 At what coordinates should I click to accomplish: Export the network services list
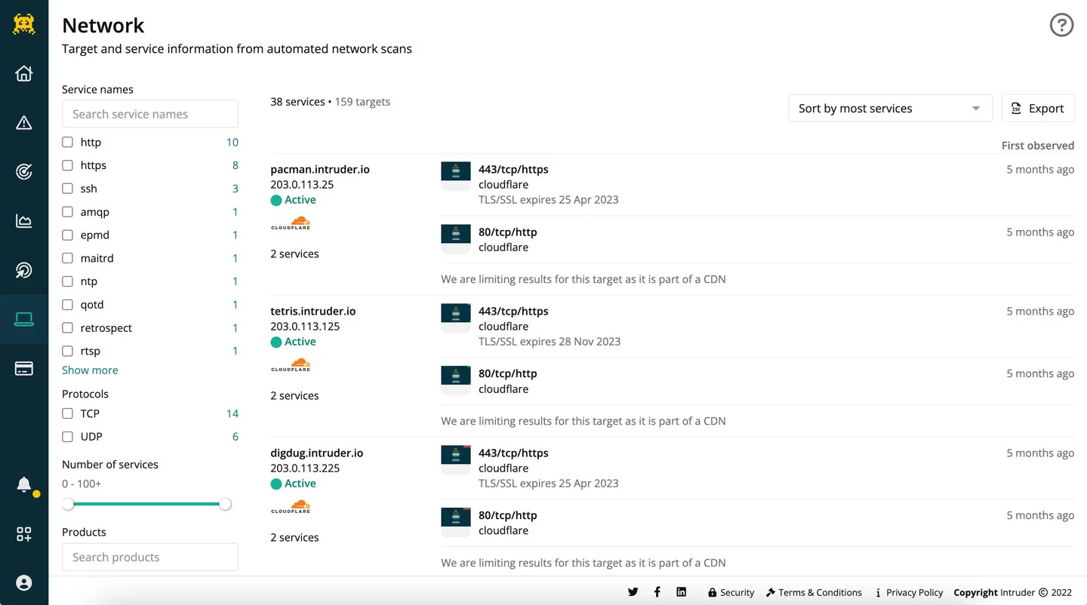coord(1038,109)
